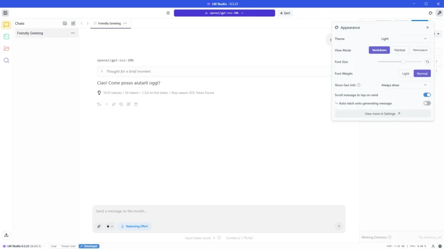This screenshot has height=249, width=444.
Task: Adjust the Font Size slider
Action: point(403,62)
